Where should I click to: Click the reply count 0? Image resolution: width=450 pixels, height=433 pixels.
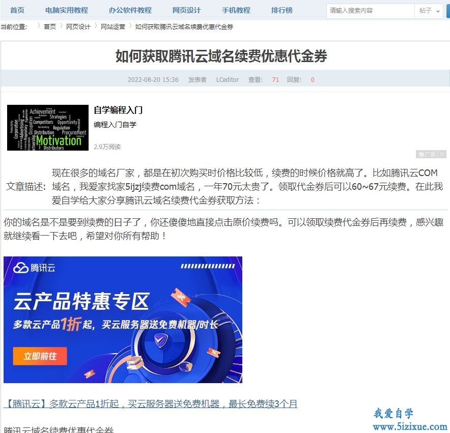pyautogui.click(x=313, y=79)
